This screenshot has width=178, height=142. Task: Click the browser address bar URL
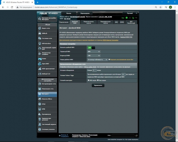coord(56,7)
